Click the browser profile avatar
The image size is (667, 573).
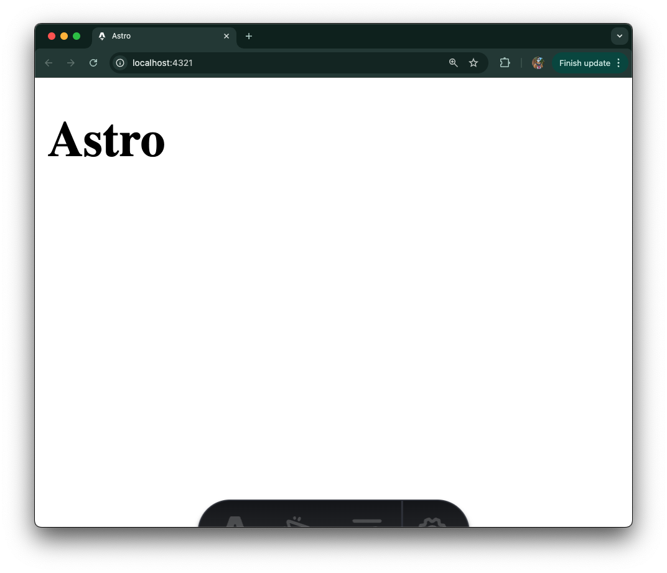pos(538,63)
